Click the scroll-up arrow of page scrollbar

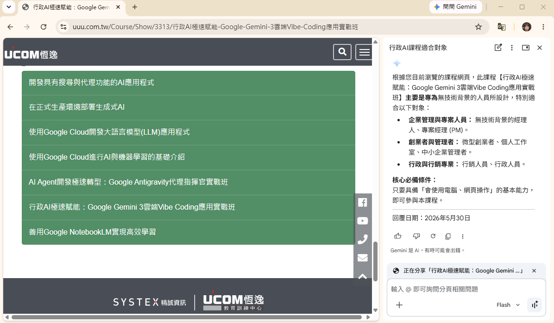[x=376, y=42]
